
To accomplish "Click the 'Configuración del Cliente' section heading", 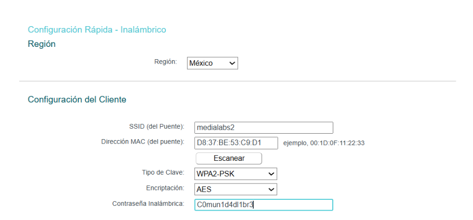I will 77,100.
